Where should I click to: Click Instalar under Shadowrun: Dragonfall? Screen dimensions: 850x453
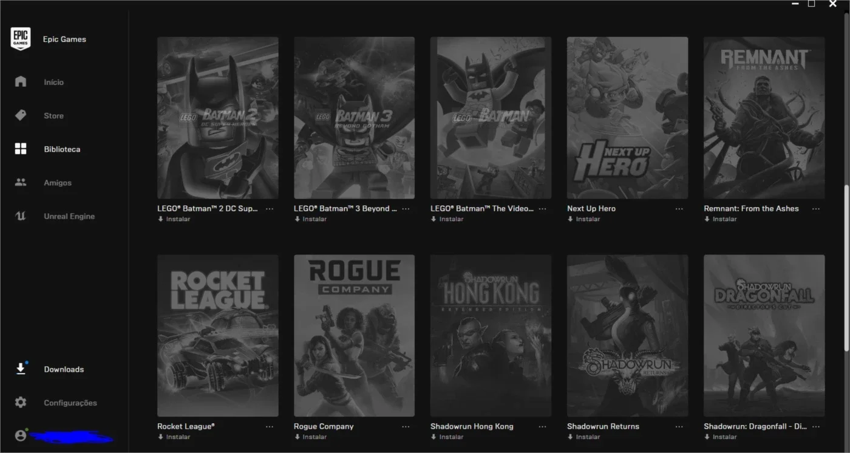pos(724,437)
